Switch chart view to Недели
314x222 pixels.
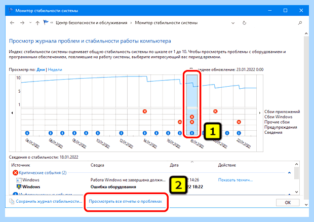pos(55,69)
